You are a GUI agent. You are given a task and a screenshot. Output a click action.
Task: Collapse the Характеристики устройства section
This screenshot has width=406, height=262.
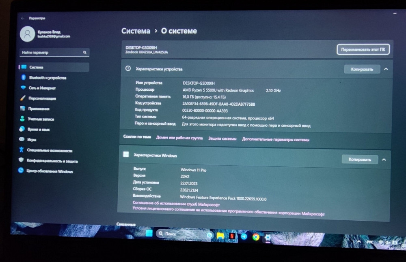[x=386, y=69]
